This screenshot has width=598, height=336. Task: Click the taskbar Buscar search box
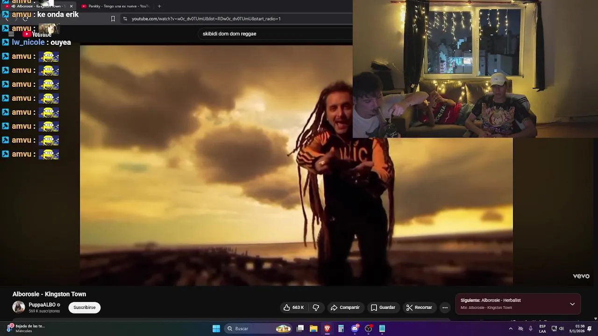point(259,329)
